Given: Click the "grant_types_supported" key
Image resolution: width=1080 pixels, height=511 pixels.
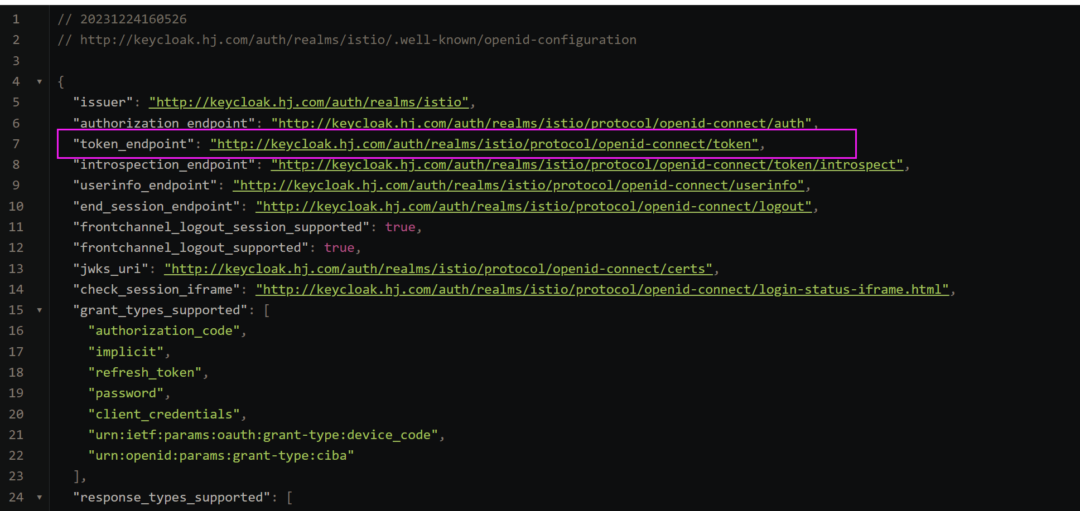Looking at the screenshot, I should click(161, 310).
